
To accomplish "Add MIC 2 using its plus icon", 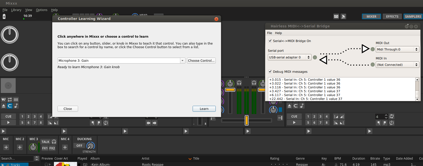I will click(x=20, y=147).
